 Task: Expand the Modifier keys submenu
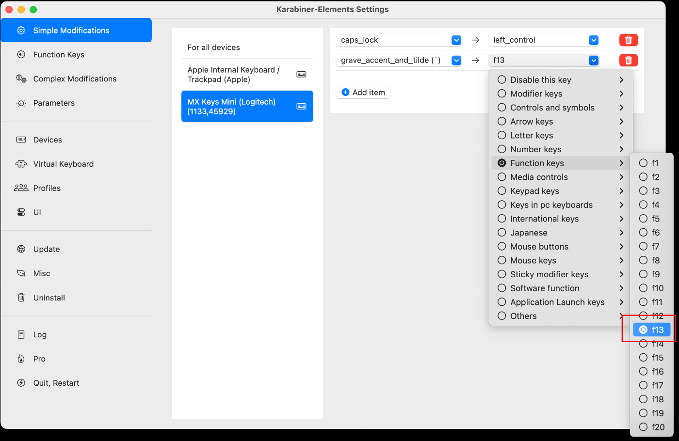621,94
